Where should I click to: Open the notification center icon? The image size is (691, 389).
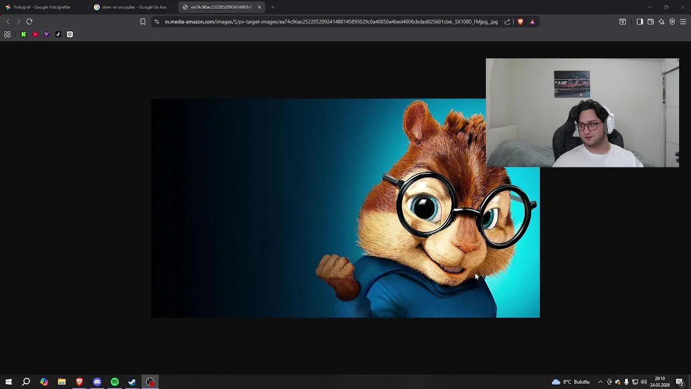680,382
